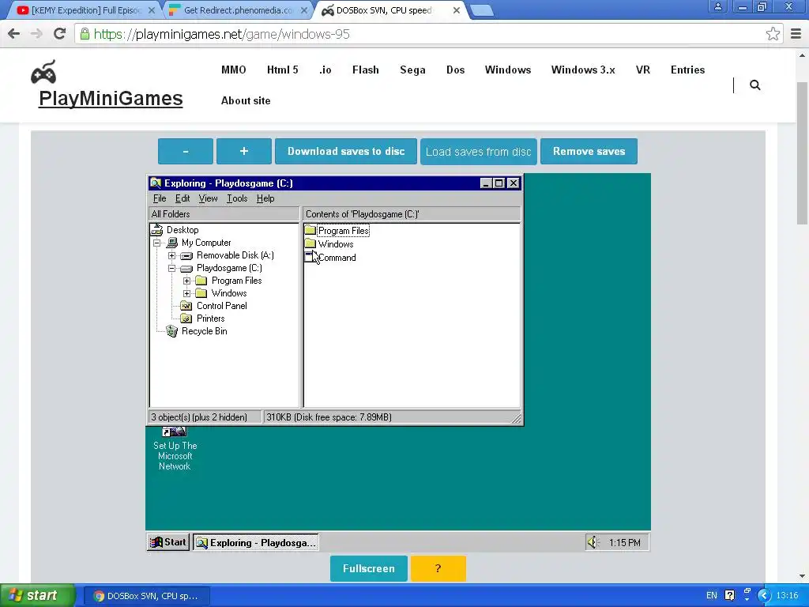Click the Windows 95 tray speaker volume icon
This screenshot has width=809, height=607.
[593, 542]
